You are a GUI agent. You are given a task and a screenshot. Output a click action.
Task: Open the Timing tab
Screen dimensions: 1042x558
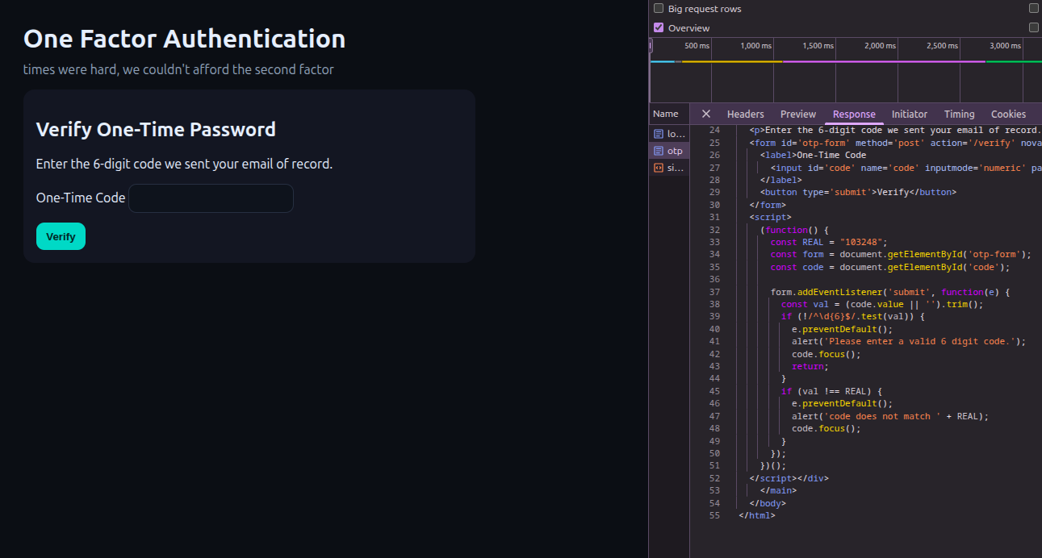(959, 115)
